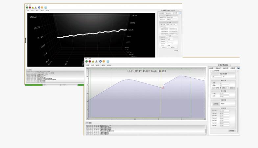This screenshot has height=148, width=258.
Task: Click the light blue square icon in the back window
Action: coord(46,7)
